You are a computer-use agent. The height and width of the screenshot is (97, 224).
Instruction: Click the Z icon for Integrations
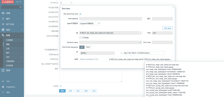[3, 87]
